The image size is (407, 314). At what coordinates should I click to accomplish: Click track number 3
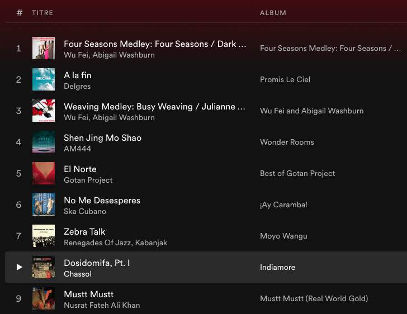point(18,111)
